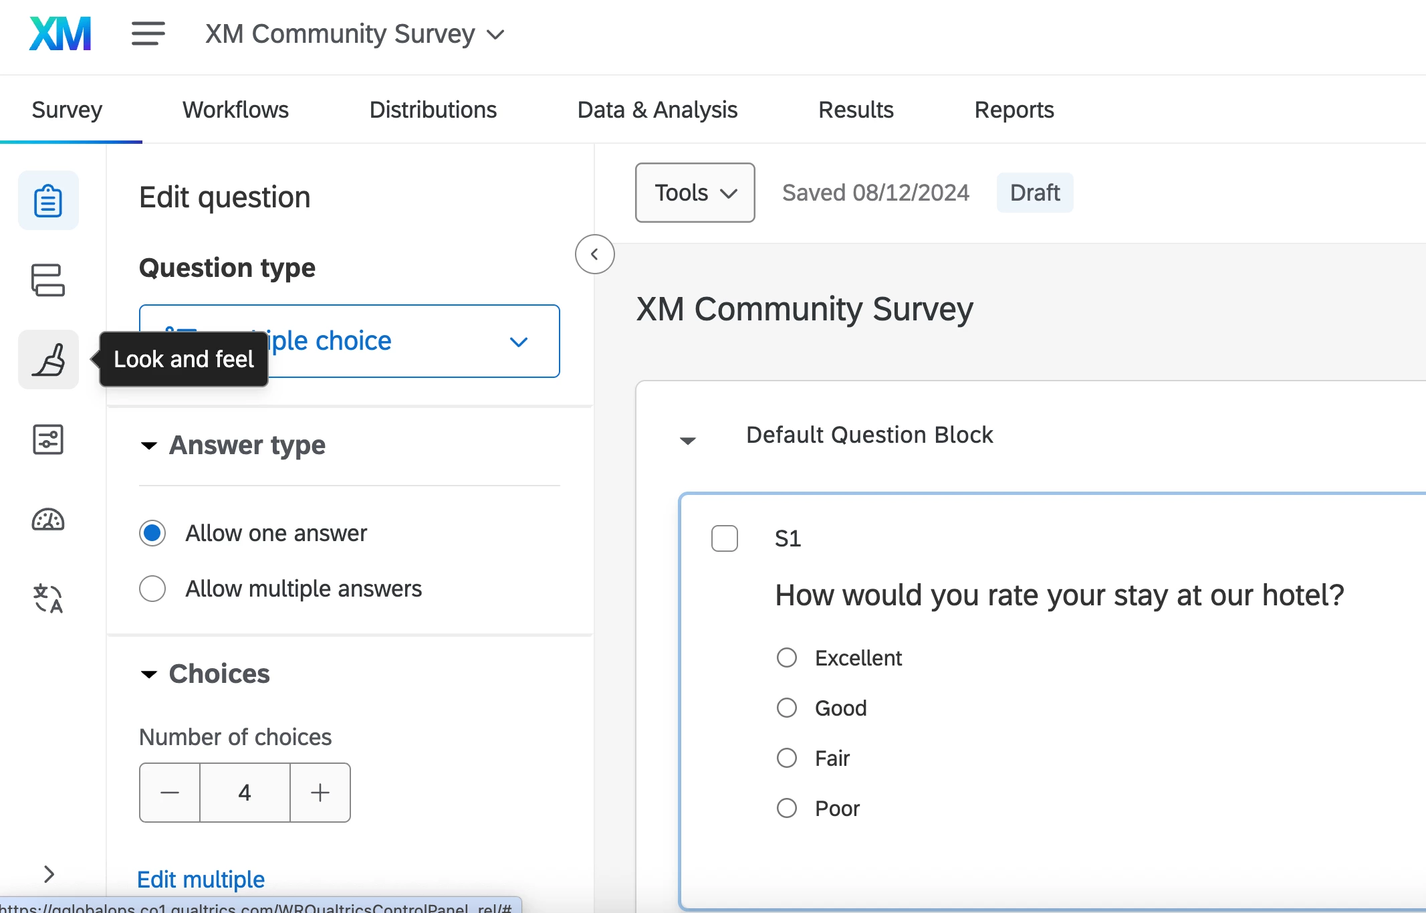Check the S1 question checkbox
Viewport: 1426px width, 913px height.
point(725,538)
